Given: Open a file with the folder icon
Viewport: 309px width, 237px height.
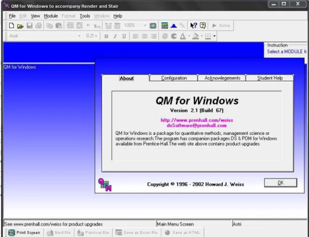Looking at the screenshot, I should pos(20,26).
